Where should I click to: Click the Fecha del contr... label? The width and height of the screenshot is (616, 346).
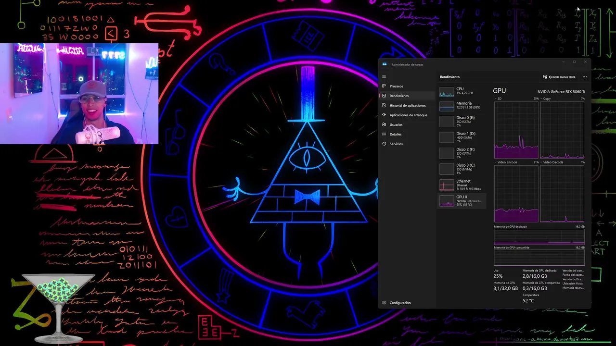tap(573, 275)
